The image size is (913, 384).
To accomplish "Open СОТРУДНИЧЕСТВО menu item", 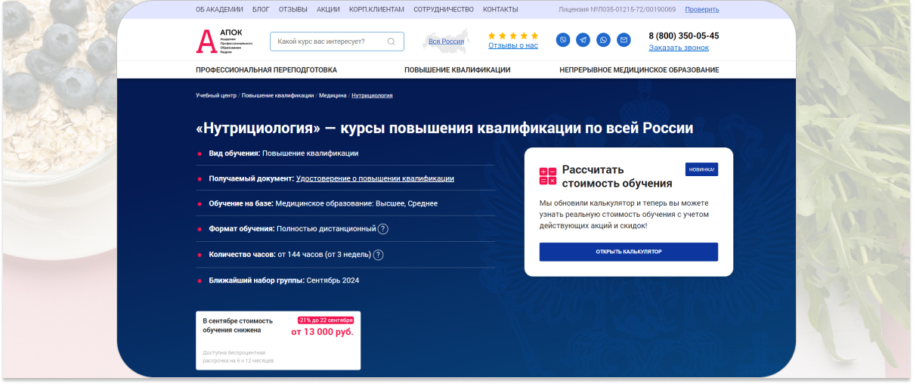I will (x=444, y=10).
